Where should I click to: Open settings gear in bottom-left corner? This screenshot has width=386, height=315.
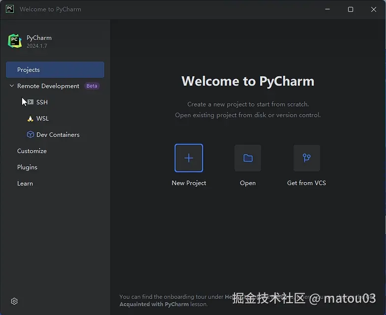pos(14,301)
